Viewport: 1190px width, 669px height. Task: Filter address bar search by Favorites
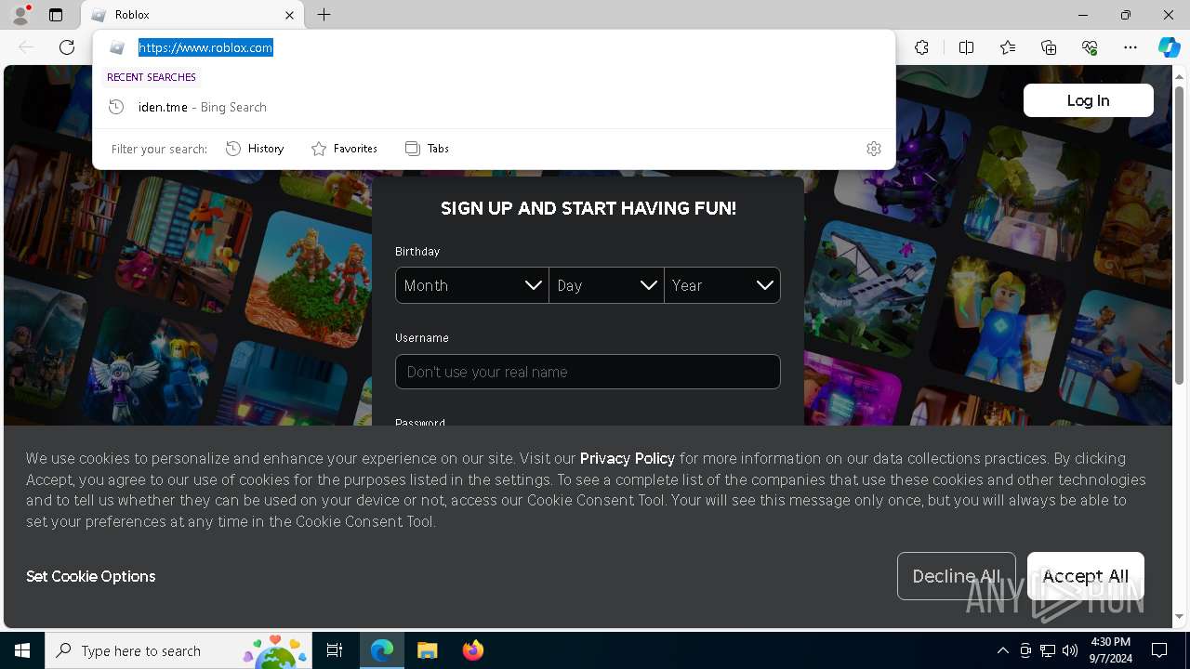[x=344, y=149]
